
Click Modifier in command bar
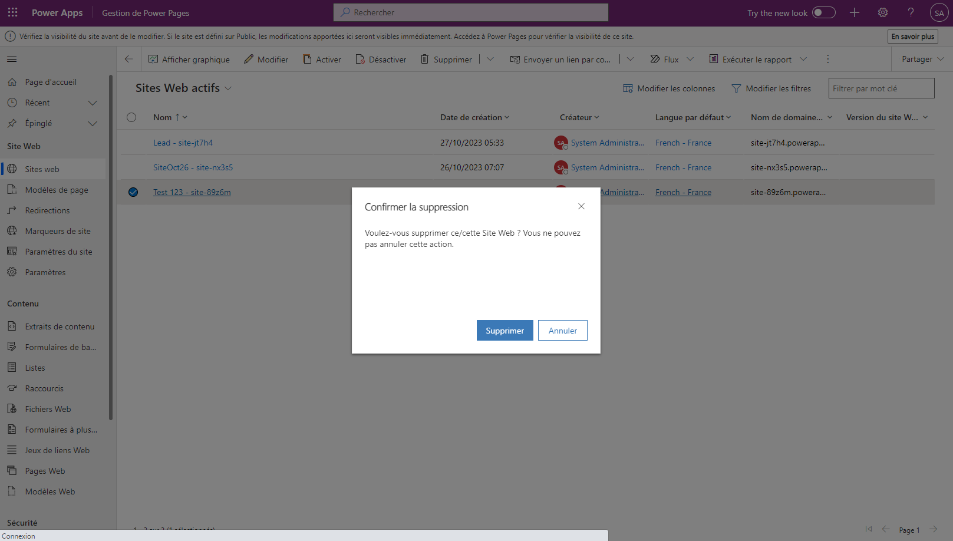point(266,59)
